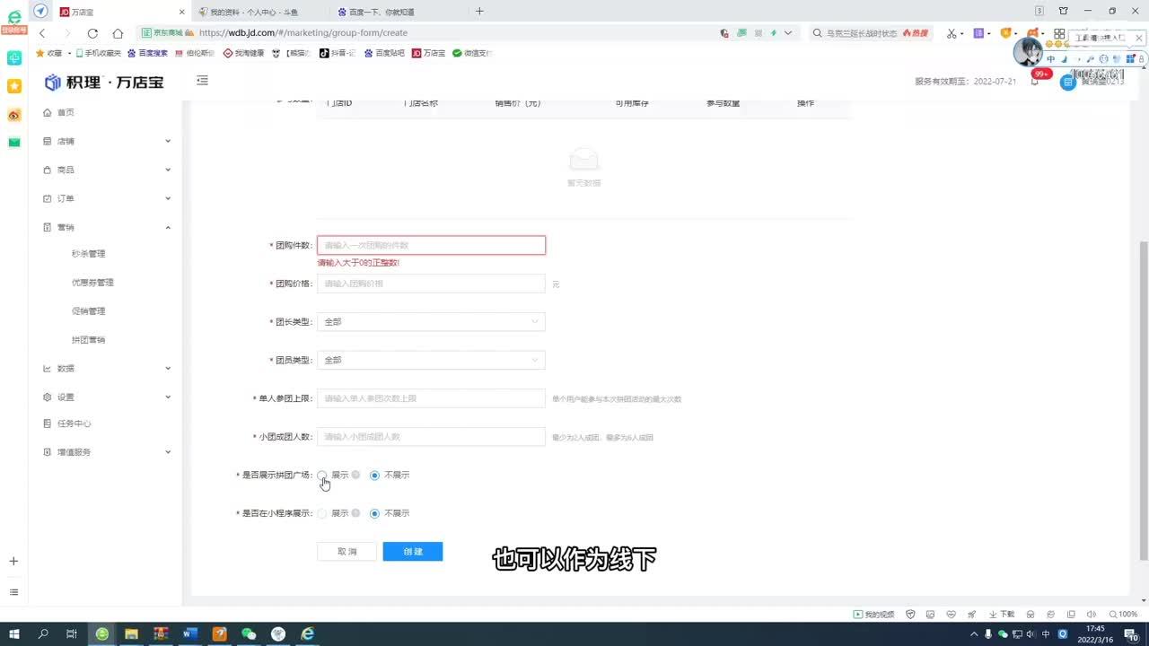
Task: Open WeChat from the Windows taskbar
Action: [x=249, y=633]
